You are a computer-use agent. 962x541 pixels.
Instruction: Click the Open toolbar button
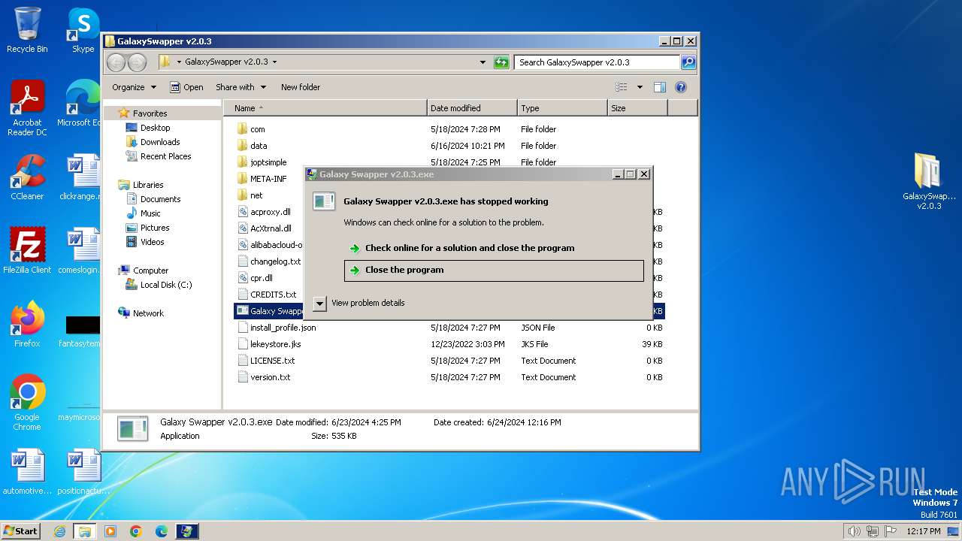tap(186, 87)
